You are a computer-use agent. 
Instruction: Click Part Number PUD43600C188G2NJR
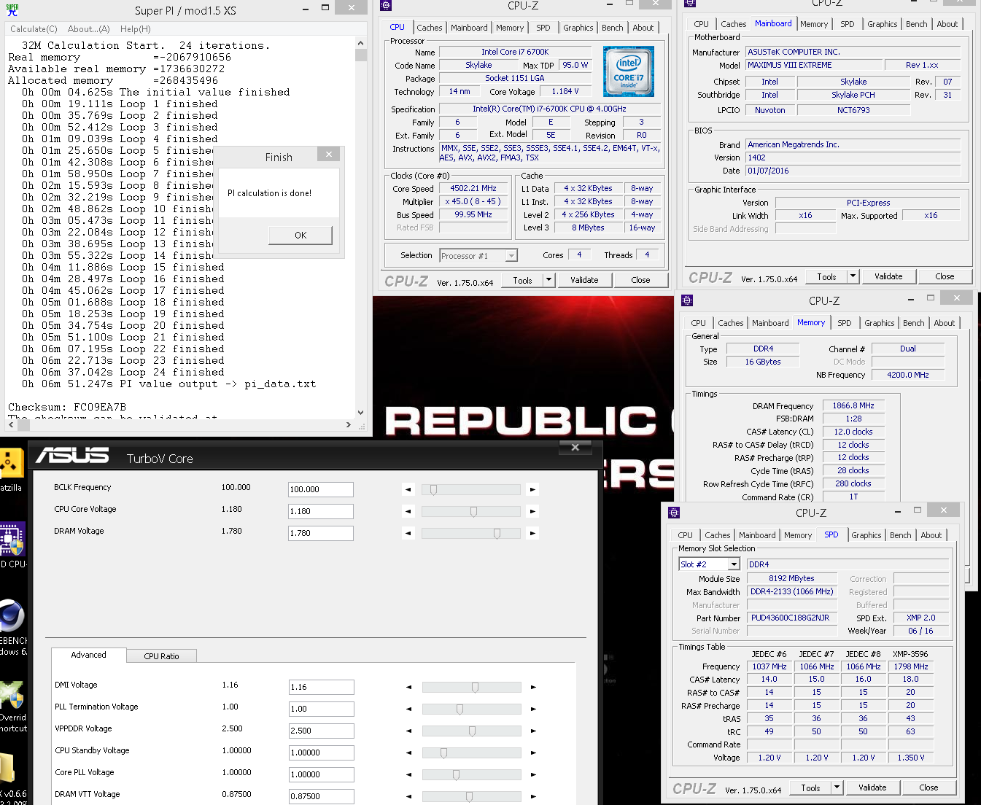pos(790,618)
